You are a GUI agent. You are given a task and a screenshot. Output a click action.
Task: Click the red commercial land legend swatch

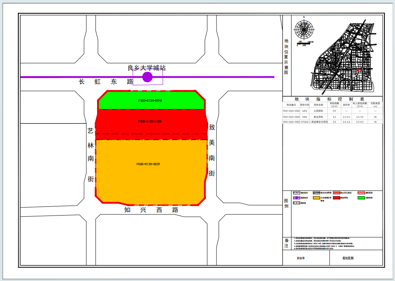(336, 198)
